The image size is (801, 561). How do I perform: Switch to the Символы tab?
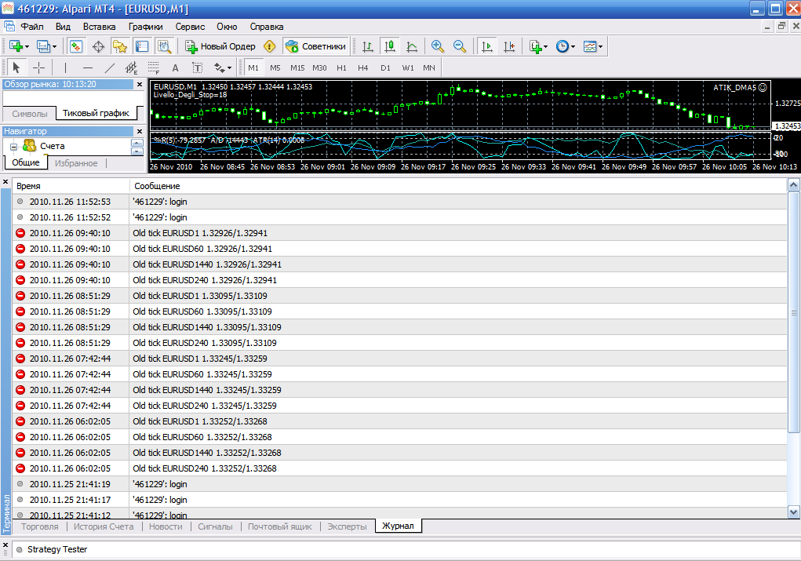pos(30,114)
